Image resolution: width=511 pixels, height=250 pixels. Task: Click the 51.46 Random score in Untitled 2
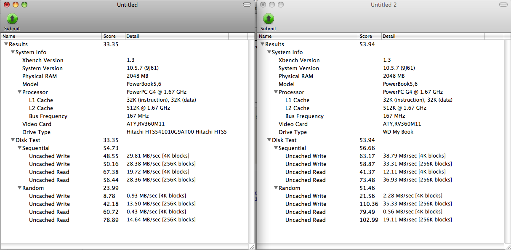tap(367, 188)
